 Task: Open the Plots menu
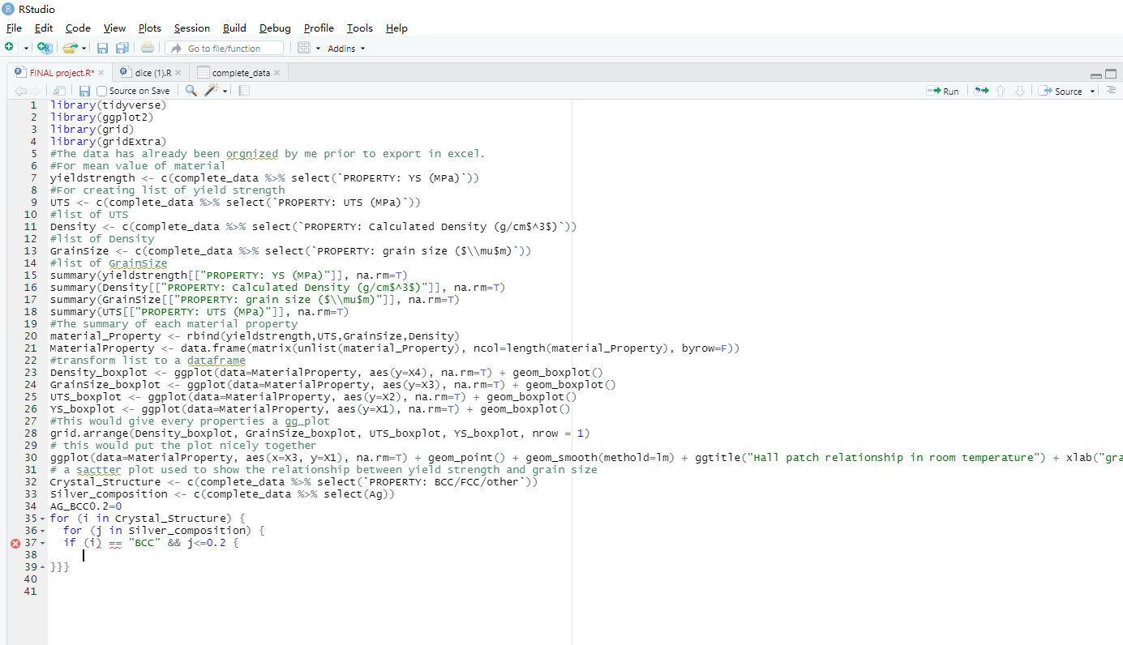pyautogui.click(x=150, y=28)
